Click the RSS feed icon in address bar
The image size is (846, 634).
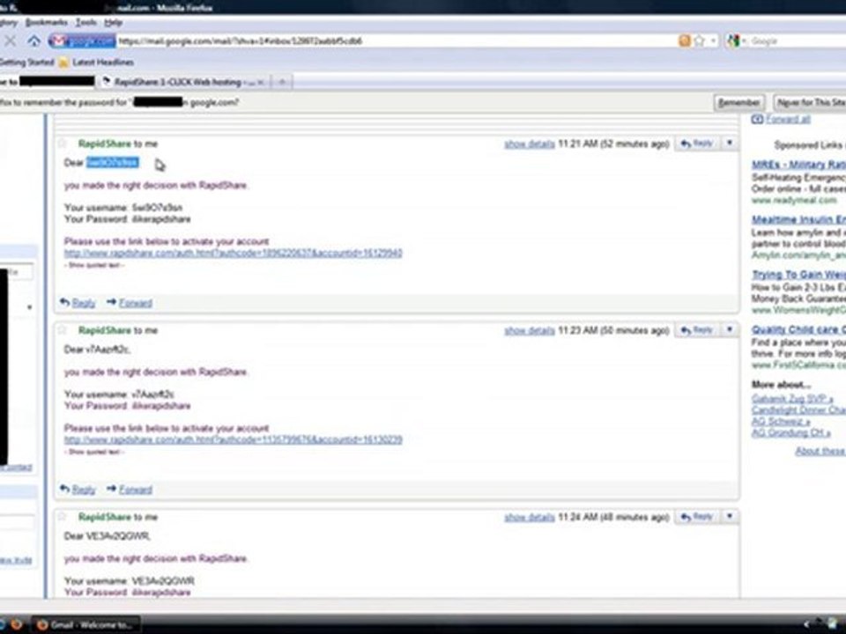[x=684, y=41]
